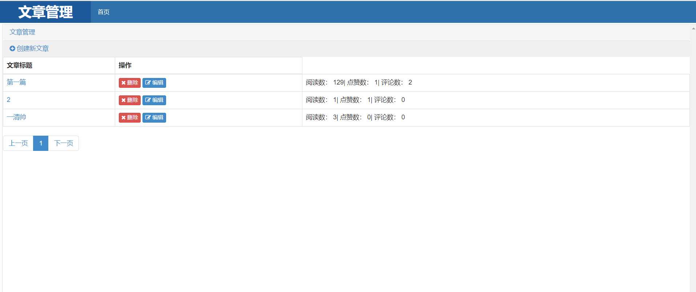Click the stats text showing 阅读数 129
696x292 pixels.
[359, 82]
